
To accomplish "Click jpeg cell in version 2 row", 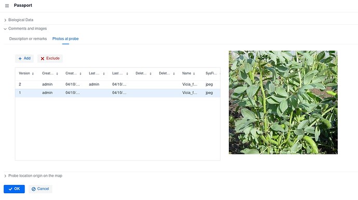I will coord(209,84).
